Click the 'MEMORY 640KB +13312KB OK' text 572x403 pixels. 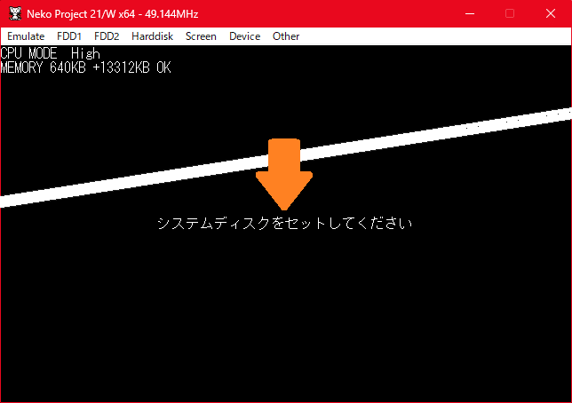(x=86, y=67)
